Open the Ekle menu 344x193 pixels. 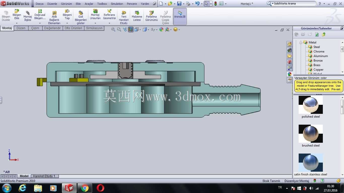pos(78,4)
